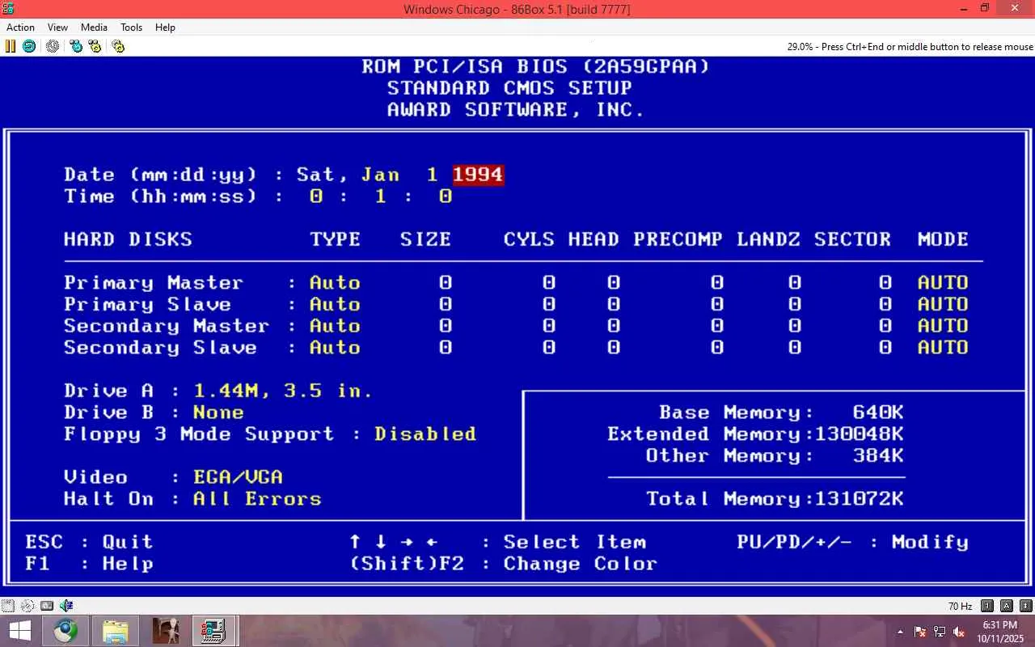1035x647 pixels.
Task: Click the 'Secondary Slave' row label
Action: click(160, 348)
